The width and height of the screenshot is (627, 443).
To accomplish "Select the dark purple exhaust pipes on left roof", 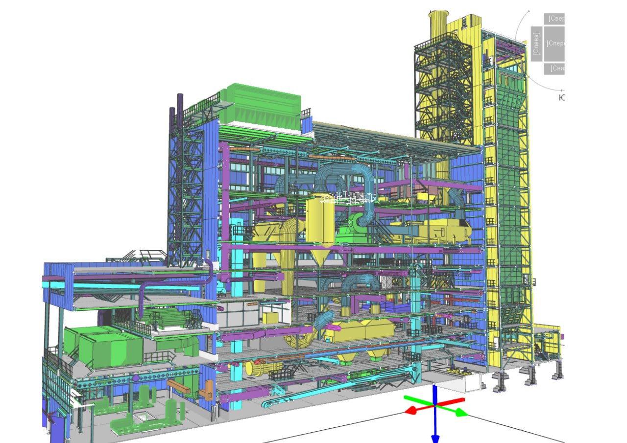I will coord(176,110).
